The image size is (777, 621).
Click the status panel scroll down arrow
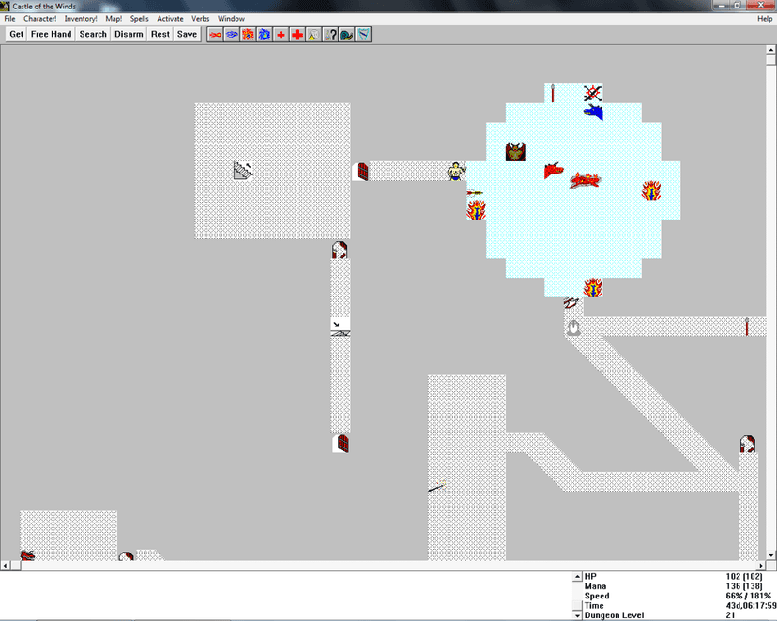(x=577, y=615)
